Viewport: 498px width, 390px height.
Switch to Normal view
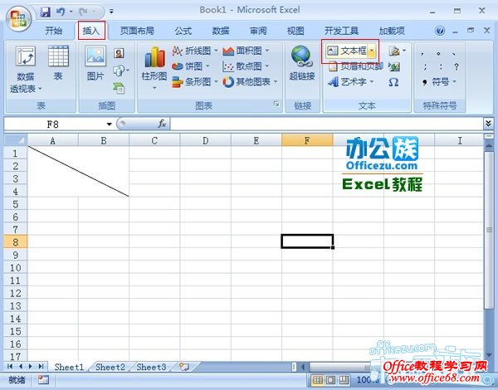pos(318,380)
